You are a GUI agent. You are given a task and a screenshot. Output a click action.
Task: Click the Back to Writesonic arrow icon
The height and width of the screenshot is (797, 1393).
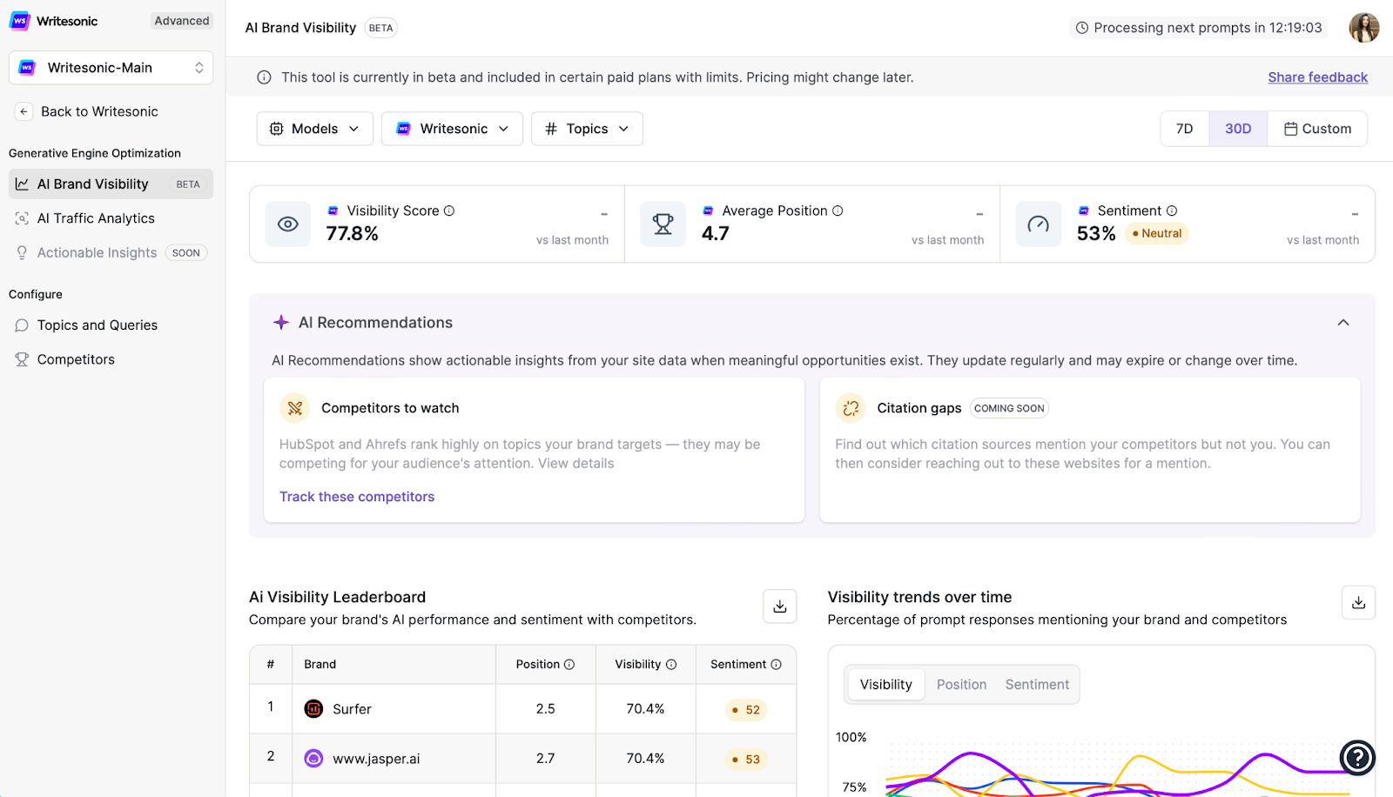click(x=24, y=111)
